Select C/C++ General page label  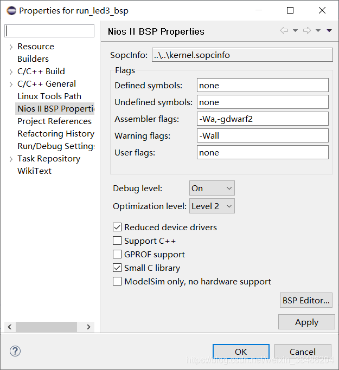tap(47, 84)
